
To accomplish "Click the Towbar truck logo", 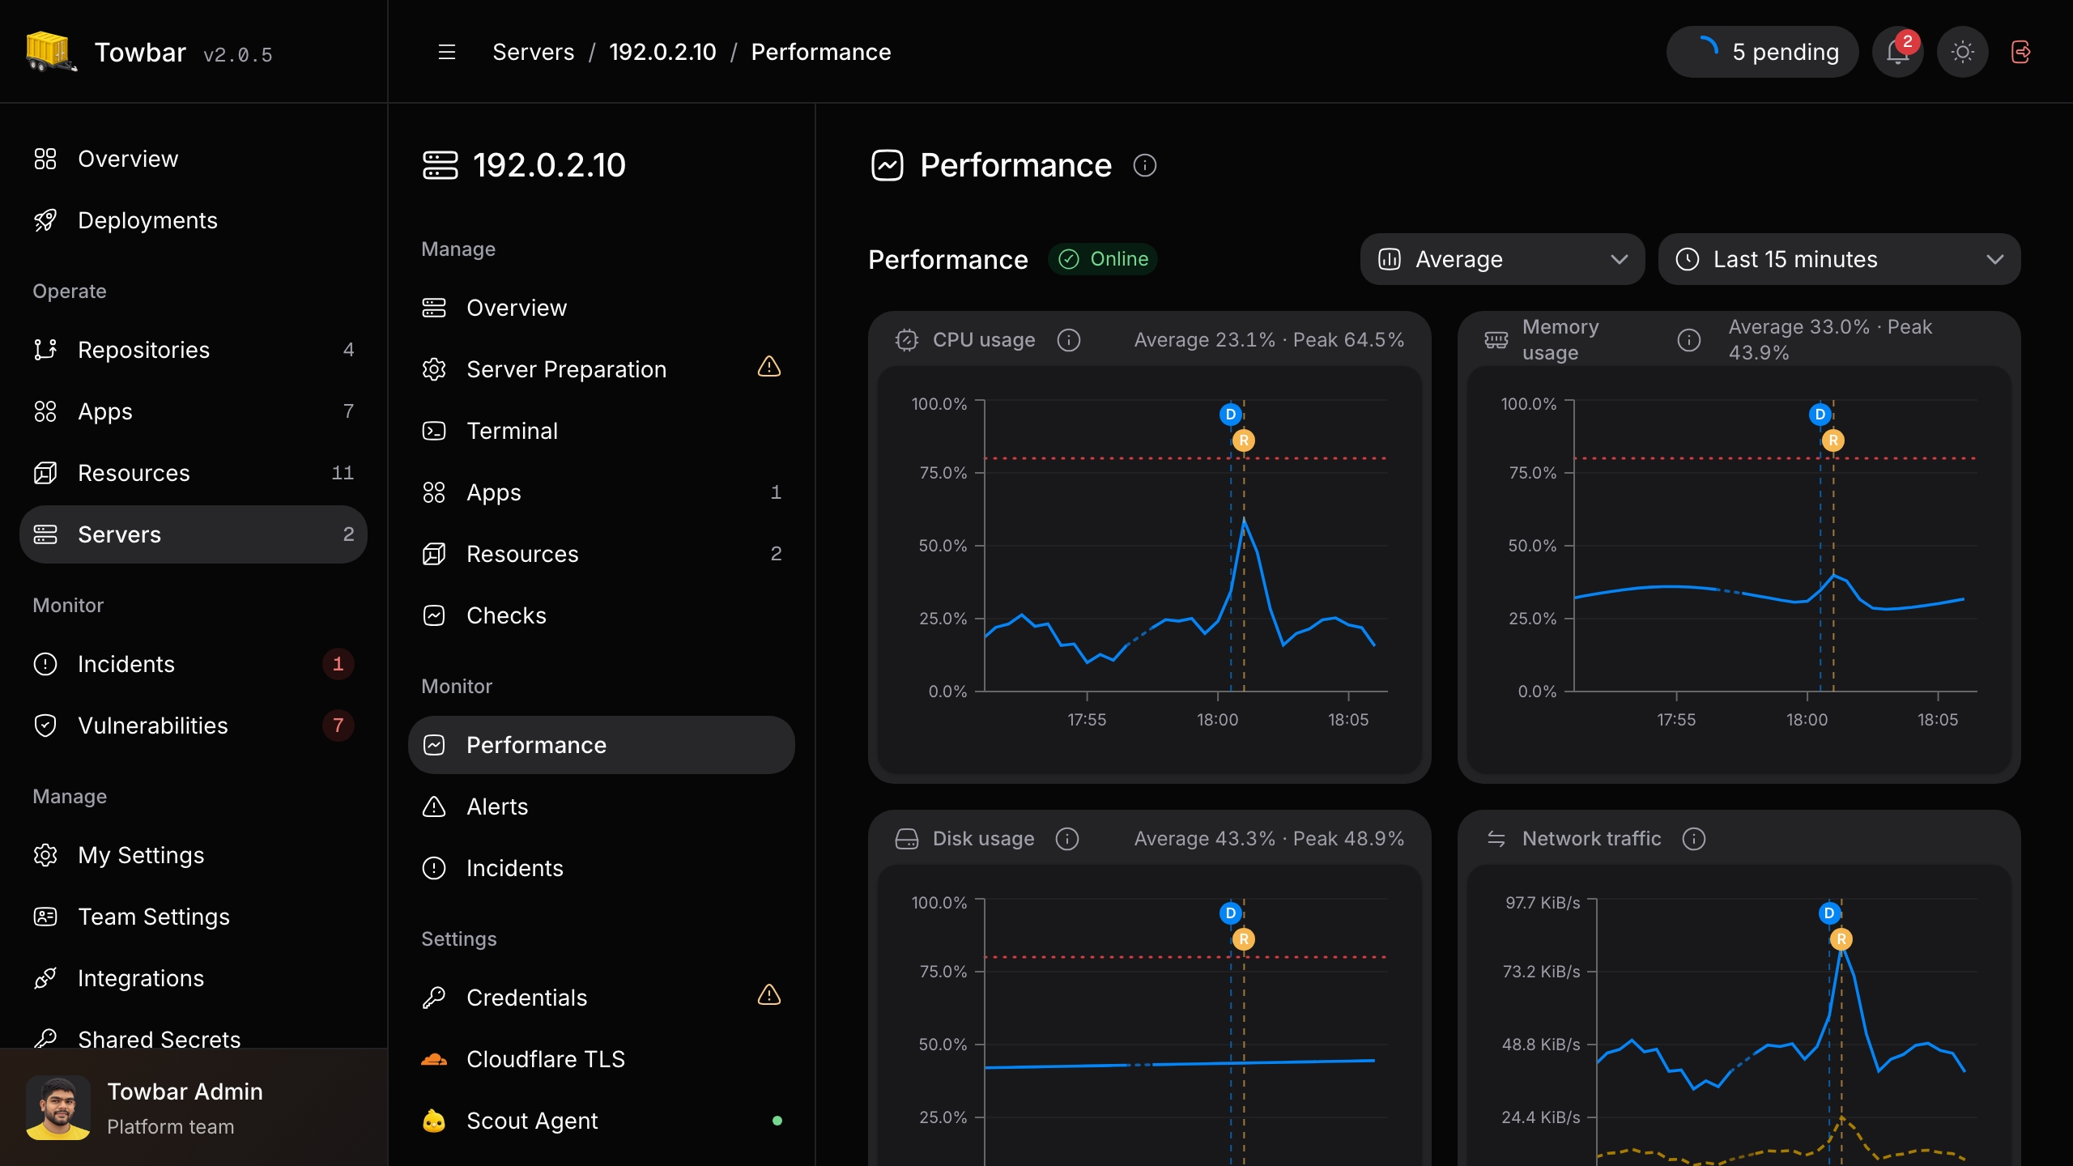I will pyautogui.click(x=51, y=52).
